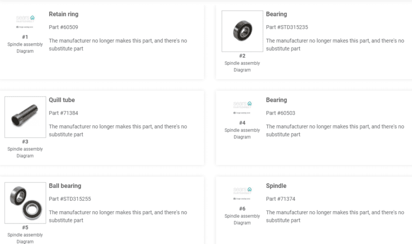Click the Sears placeholder logo for Bearing #60503
This screenshot has width=412, height=244.
click(242, 107)
